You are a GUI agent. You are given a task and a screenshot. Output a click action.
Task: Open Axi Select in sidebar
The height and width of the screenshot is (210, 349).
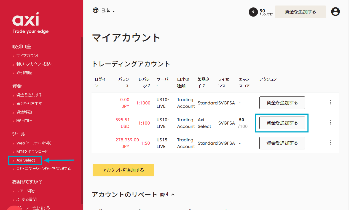click(x=26, y=160)
